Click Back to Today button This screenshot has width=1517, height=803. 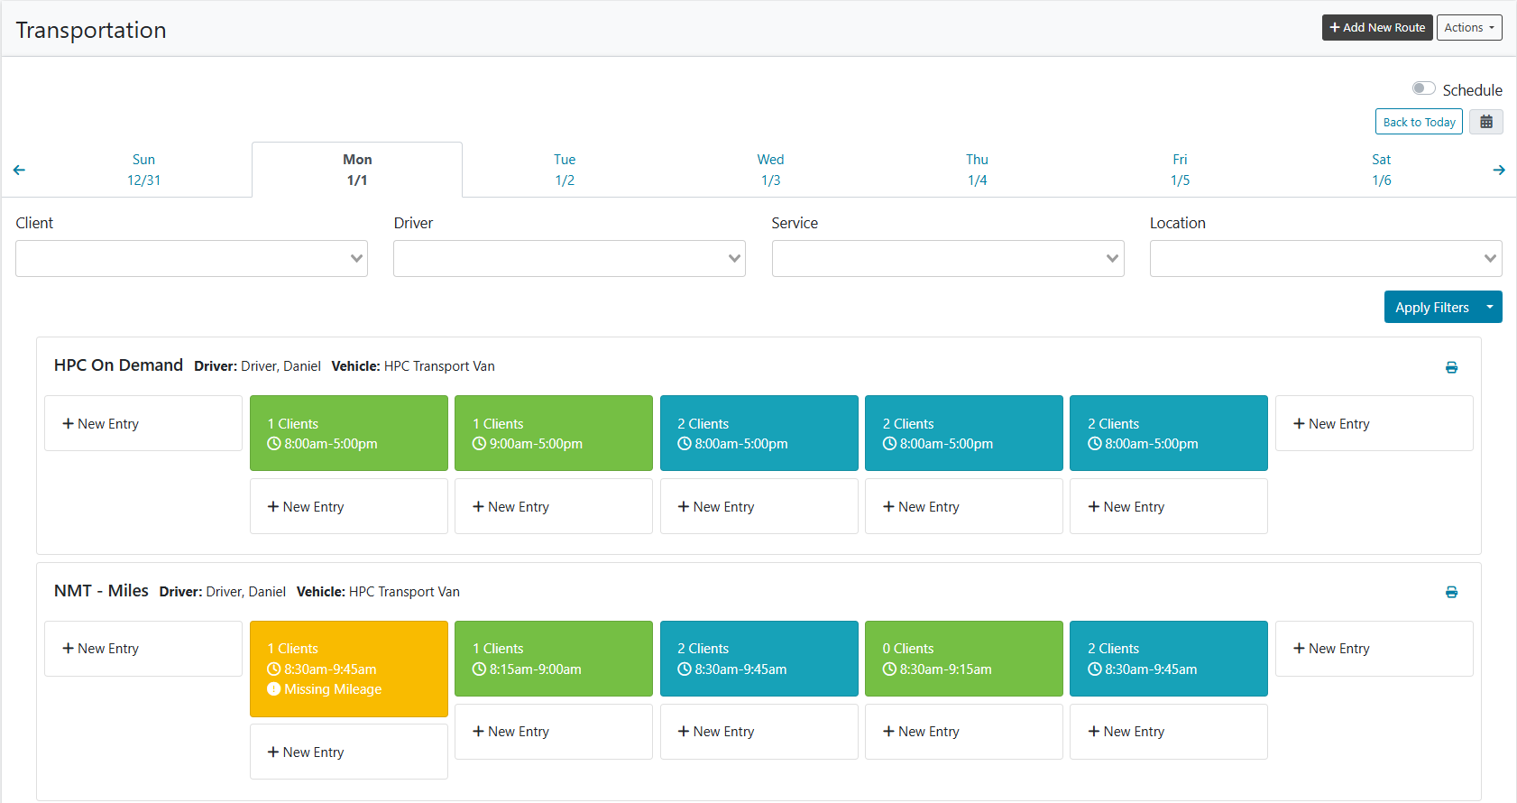click(1419, 122)
